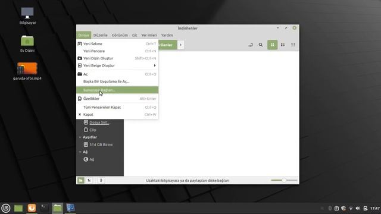Click the green desktop folder taskbar launcher
The image size is (381, 214).
[18, 208]
